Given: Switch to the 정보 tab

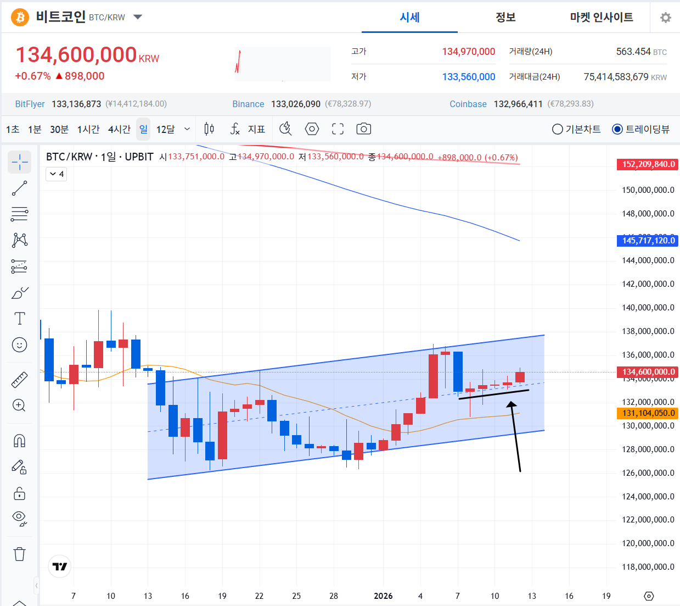Looking at the screenshot, I should click(x=505, y=17).
